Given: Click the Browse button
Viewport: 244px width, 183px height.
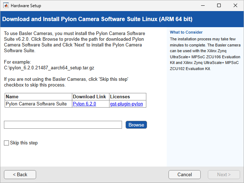Looking at the screenshot, I should [136, 125].
